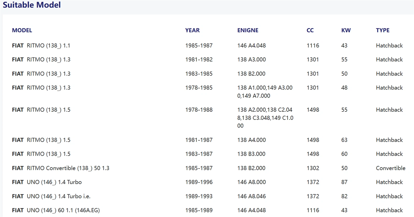This screenshot has height=217, width=414.
Task: Click model FIAT UNO (146_) 1.4 Turbo i.e.
Action: pyautogui.click(x=51, y=196)
